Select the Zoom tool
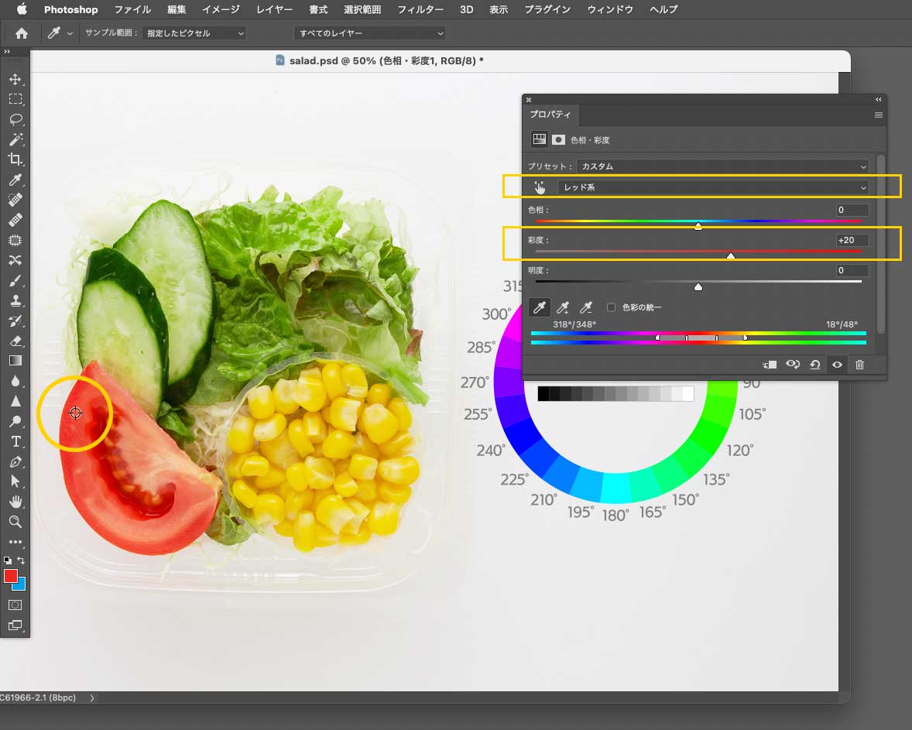 pos(15,522)
